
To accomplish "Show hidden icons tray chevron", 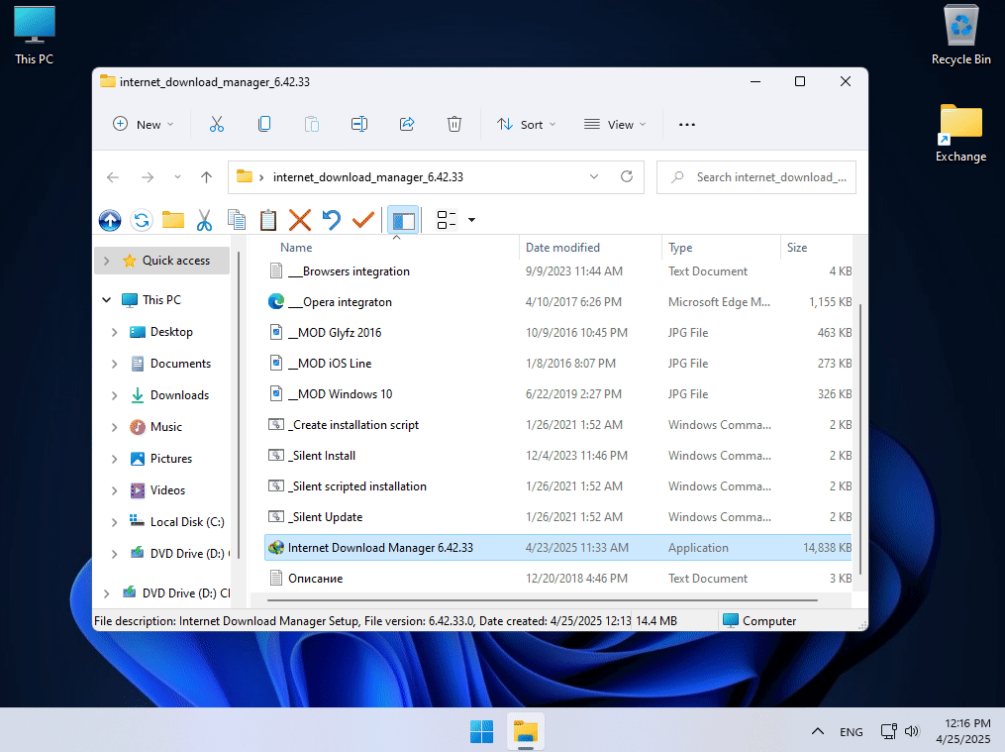I will (818, 731).
